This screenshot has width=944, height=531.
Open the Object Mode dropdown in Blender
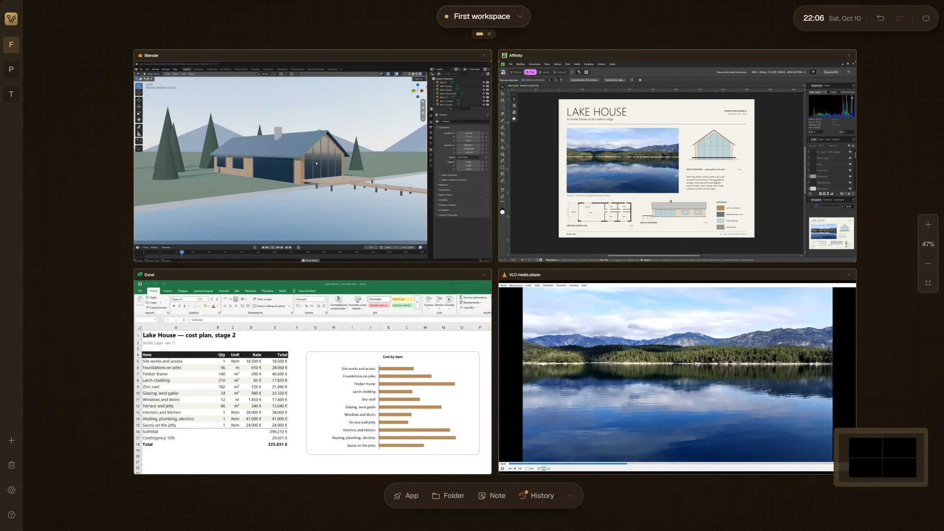pos(152,74)
